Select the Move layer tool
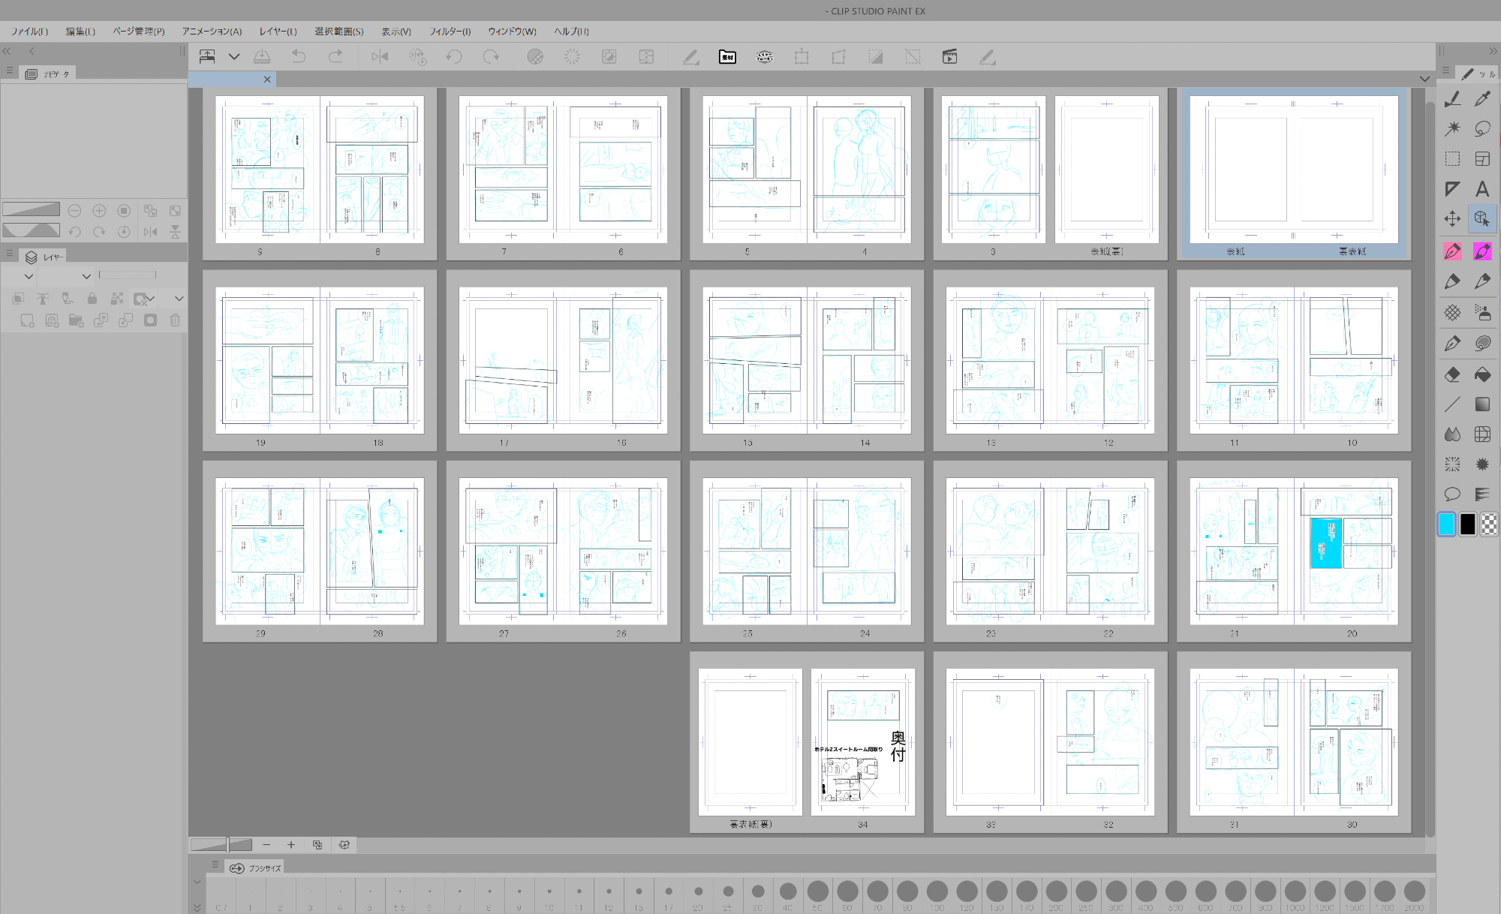This screenshot has width=1501, height=914. pos(1452,219)
